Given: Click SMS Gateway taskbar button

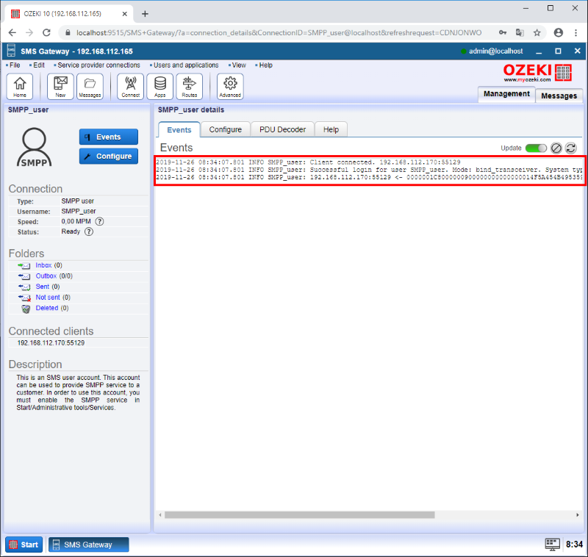Looking at the screenshot, I should pos(88,545).
